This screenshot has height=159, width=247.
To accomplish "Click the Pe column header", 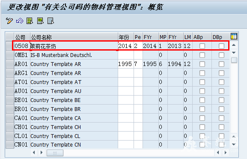I will [138, 37].
